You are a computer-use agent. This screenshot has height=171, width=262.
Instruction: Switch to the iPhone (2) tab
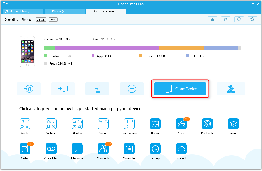(x=65, y=11)
